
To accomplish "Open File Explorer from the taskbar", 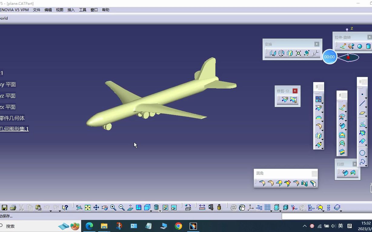I will tap(104, 226).
